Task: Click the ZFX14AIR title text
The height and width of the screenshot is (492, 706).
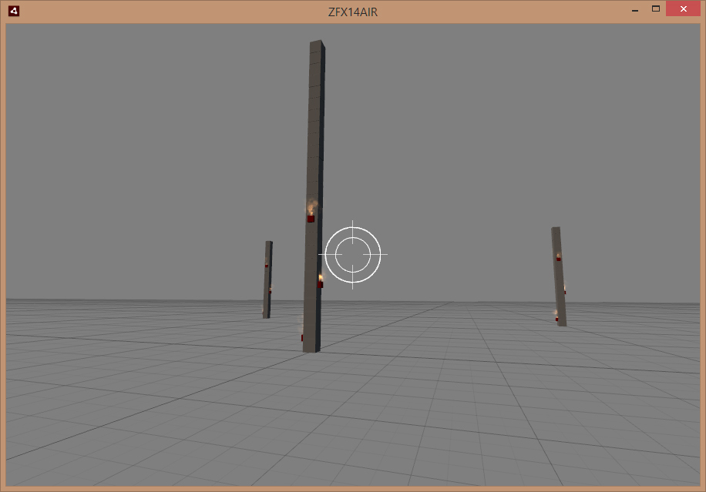Action: click(353, 12)
